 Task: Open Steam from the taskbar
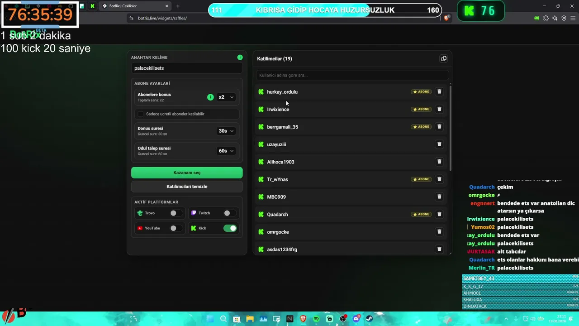click(x=369, y=319)
